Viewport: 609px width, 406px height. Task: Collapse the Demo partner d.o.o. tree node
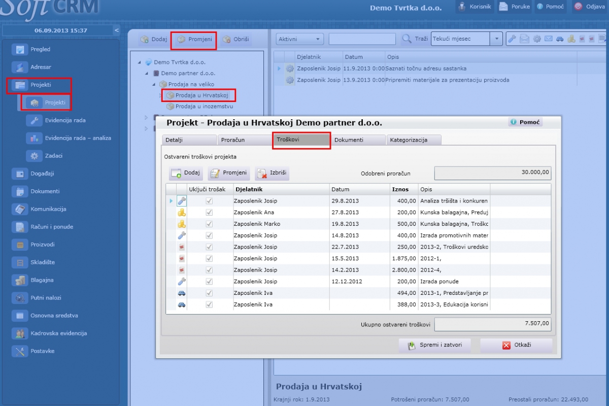pyautogui.click(x=147, y=73)
